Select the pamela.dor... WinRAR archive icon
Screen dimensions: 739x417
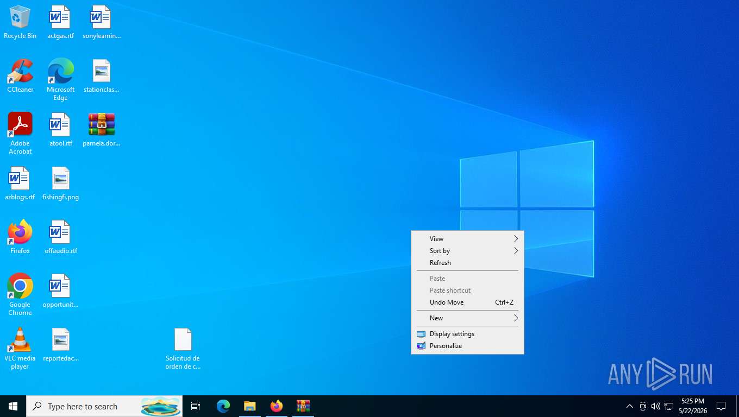tap(101, 130)
